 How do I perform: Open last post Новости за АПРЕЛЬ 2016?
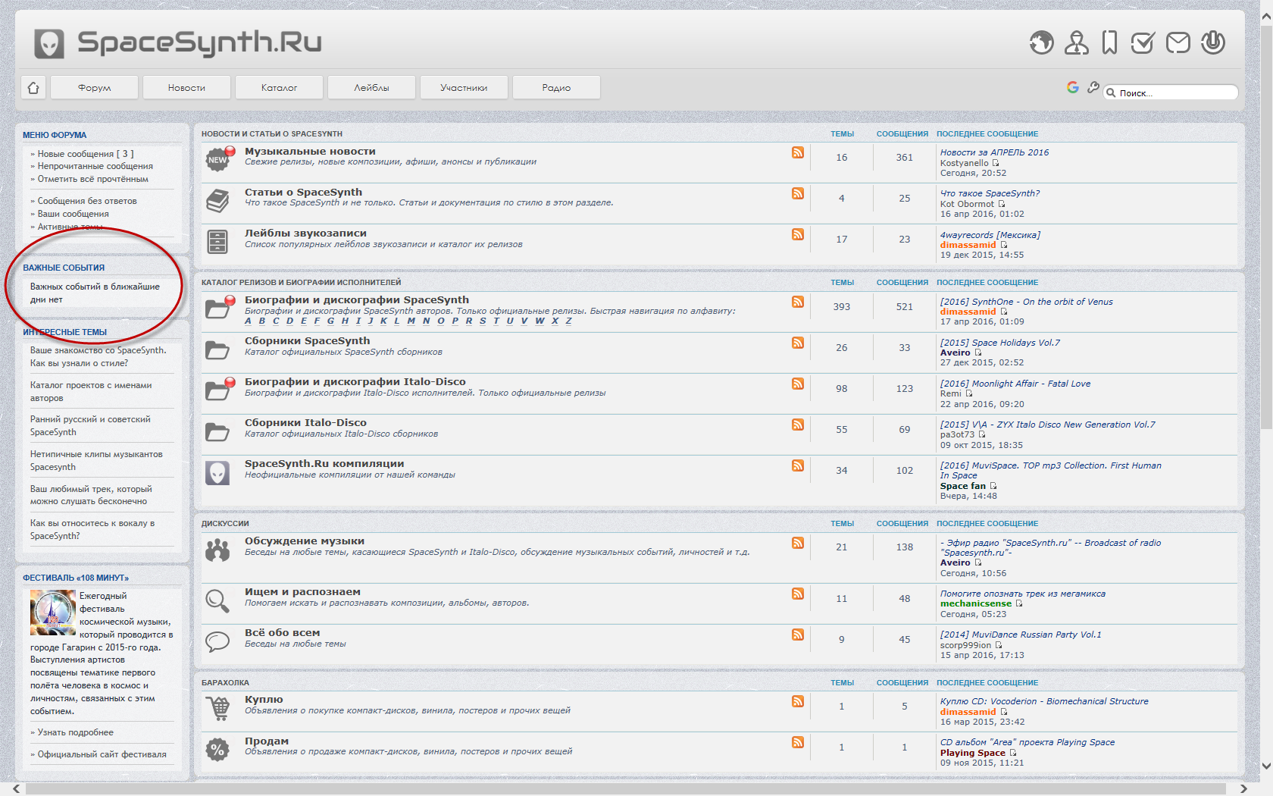995,152
